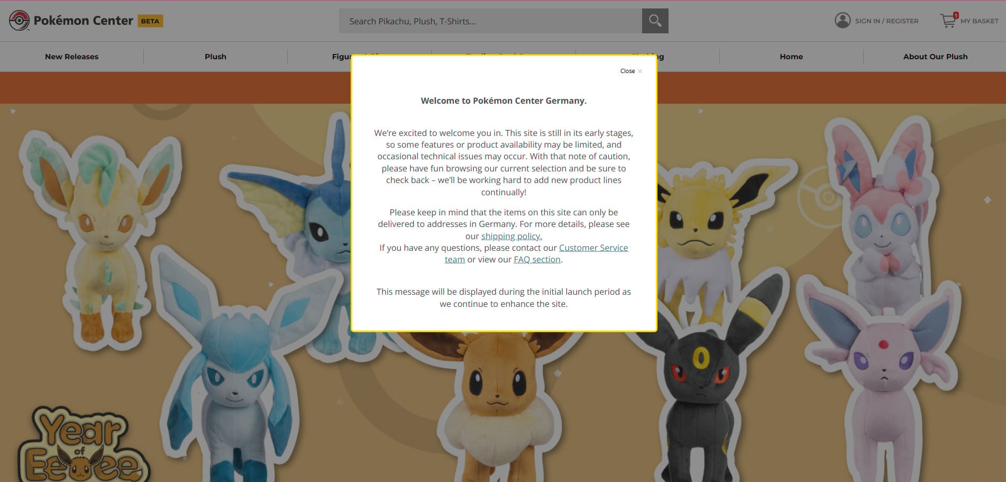View the FAQ section link

tap(537, 259)
